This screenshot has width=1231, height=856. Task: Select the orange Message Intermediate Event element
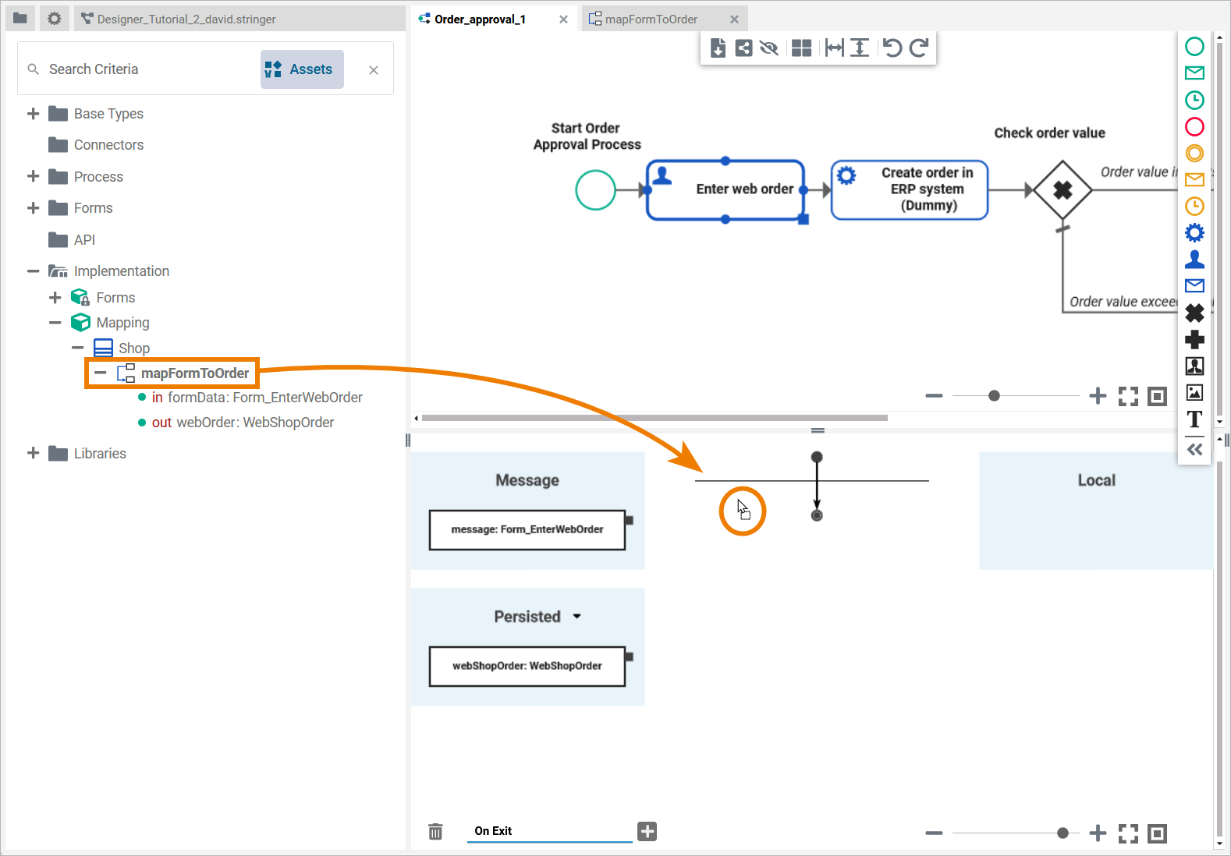pos(1194,179)
